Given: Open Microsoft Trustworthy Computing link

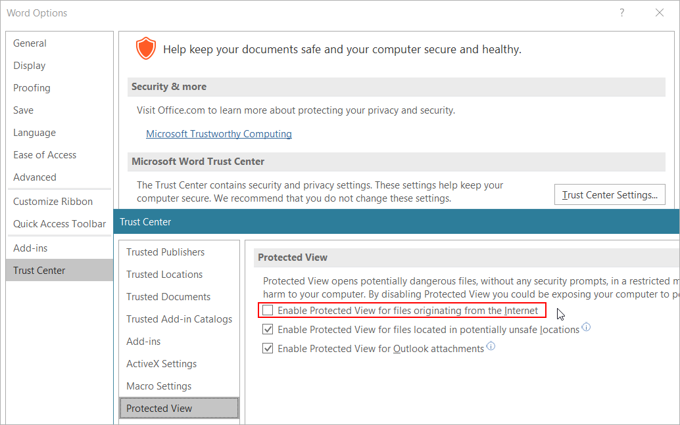Looking at the screenshot, I should tap(218, 134).
